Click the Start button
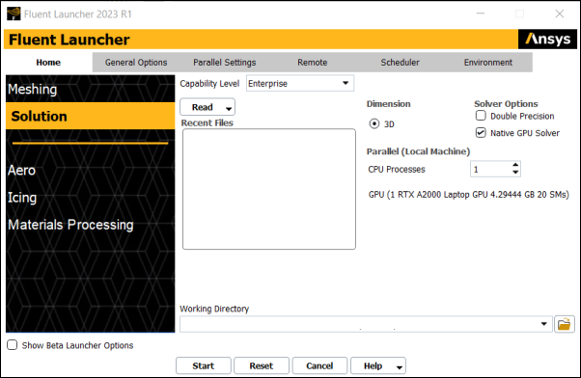Screen dimensions: 581x378 point(204,365)
